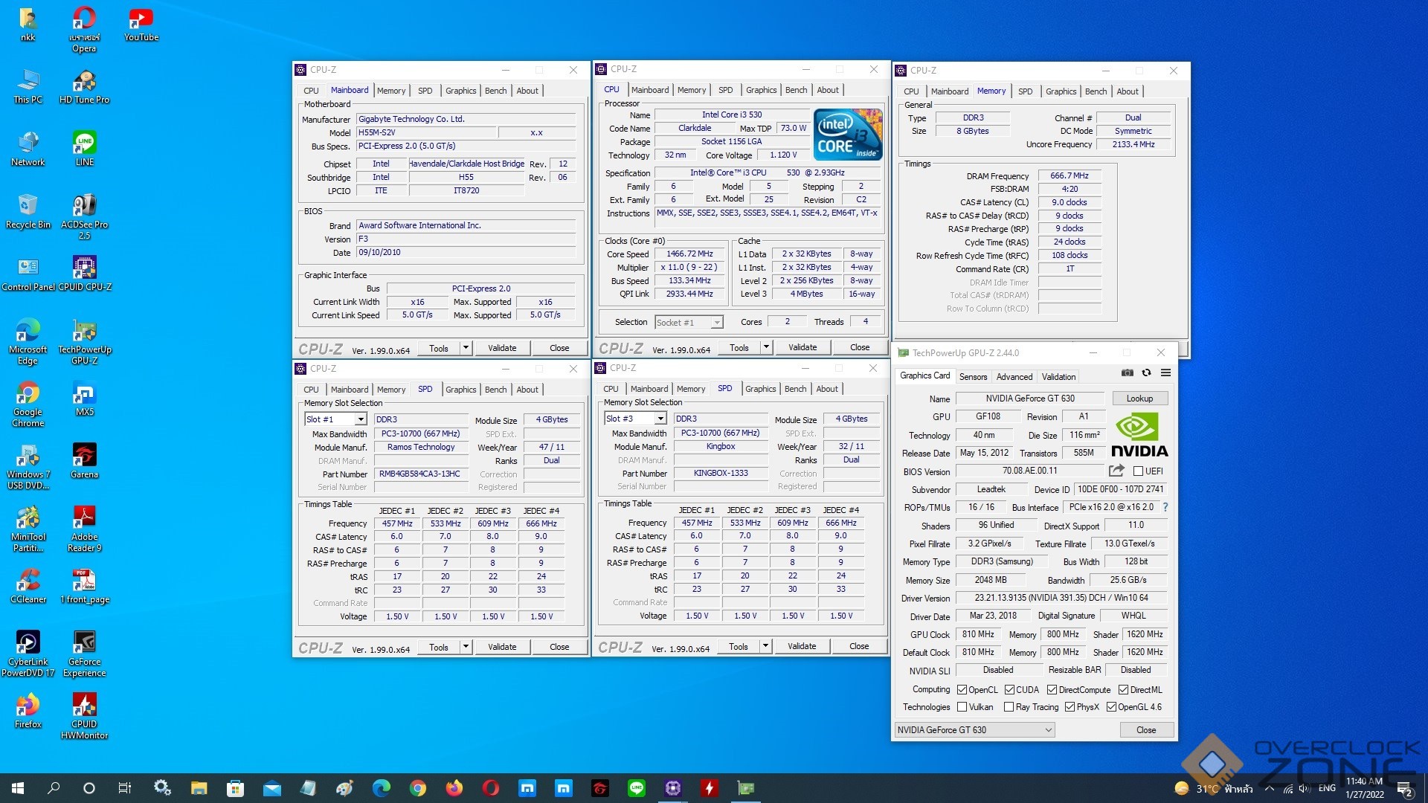1428x803 pixels.
Task: Open the CPUID CPU-Z desktop icon
Action: 84,274
